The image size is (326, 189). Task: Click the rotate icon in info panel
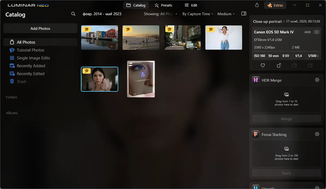[x=279, y=65]
